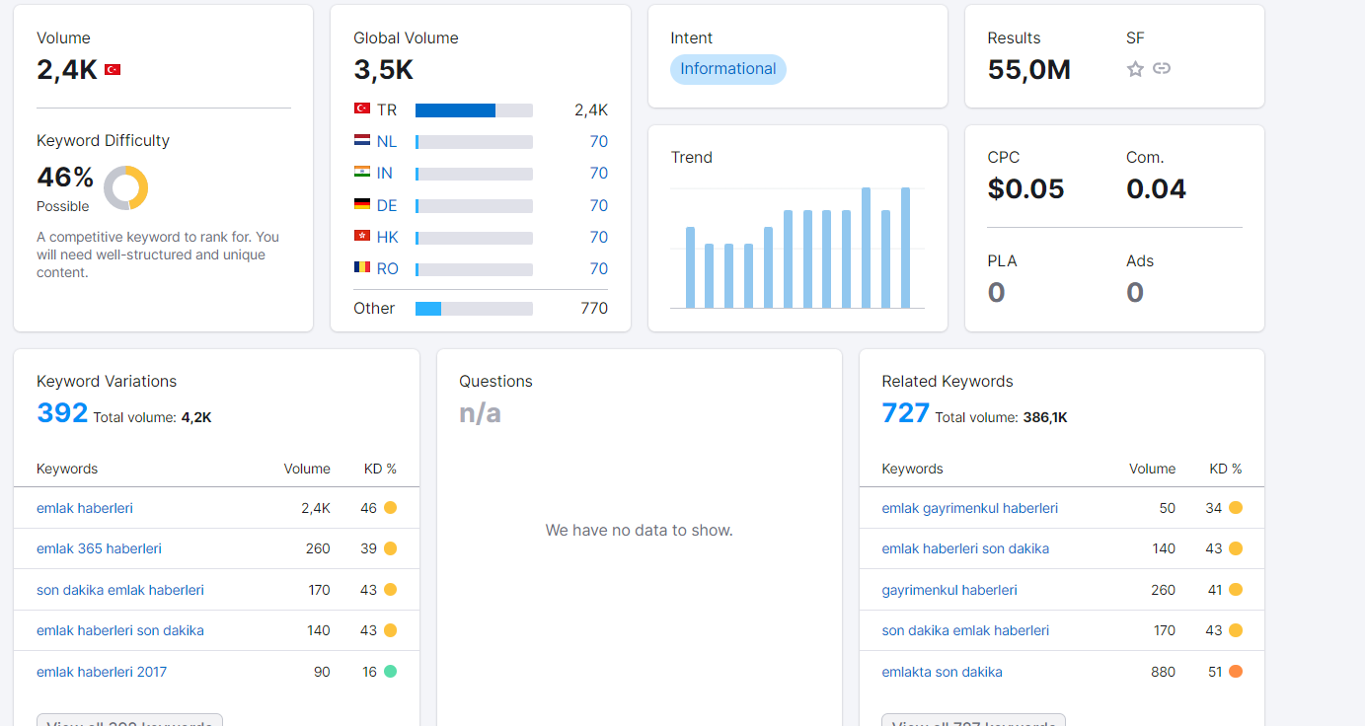Click the Keyword Difficulty donut chart
The height and width of the screenshot is (726, 1365).
coord(126,187)
